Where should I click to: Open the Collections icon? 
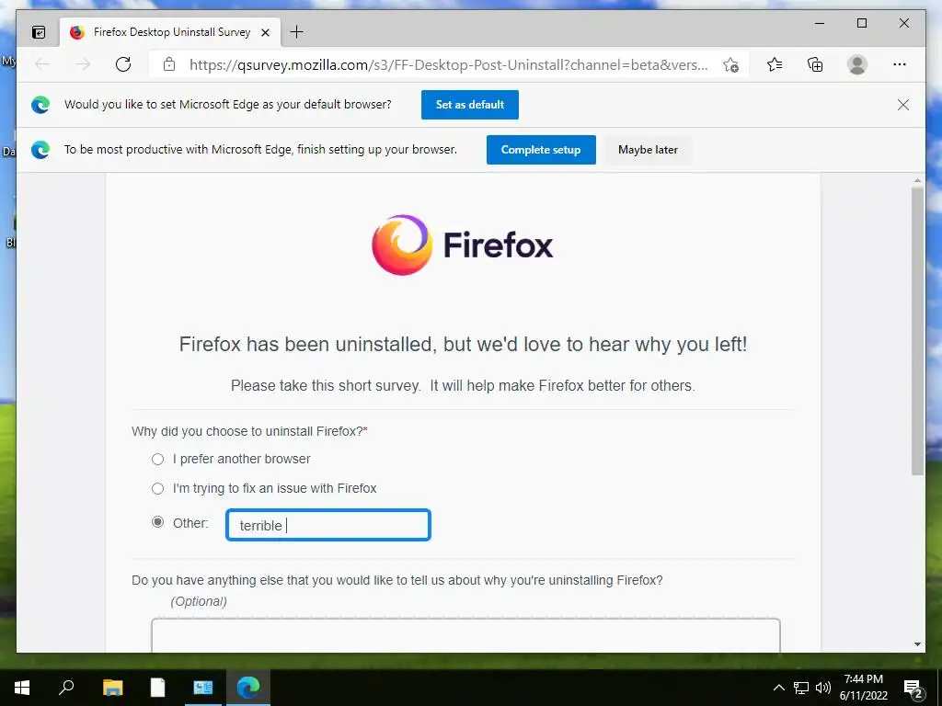pos(815,64)
